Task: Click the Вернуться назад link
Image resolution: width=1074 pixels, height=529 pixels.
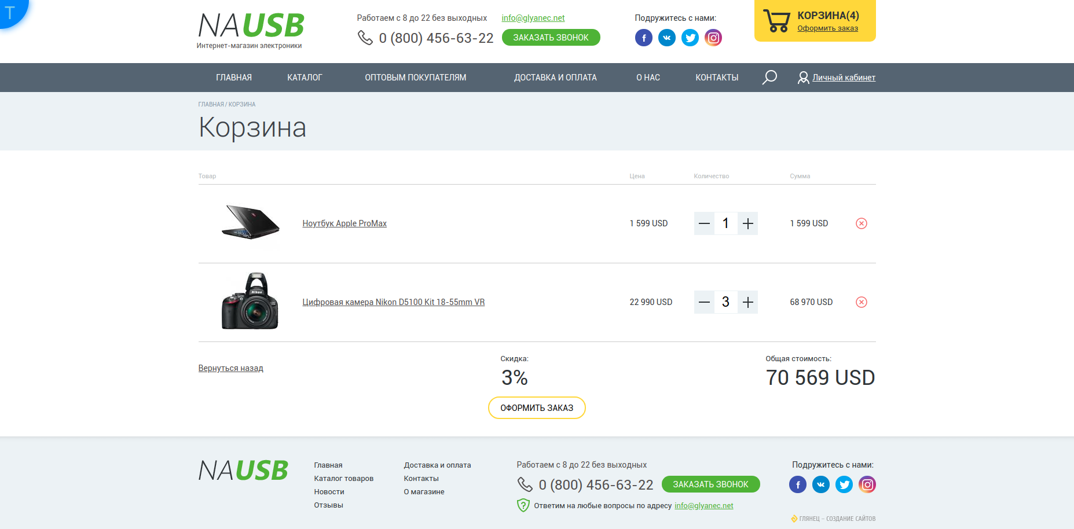Action: [x=230, y=368]
